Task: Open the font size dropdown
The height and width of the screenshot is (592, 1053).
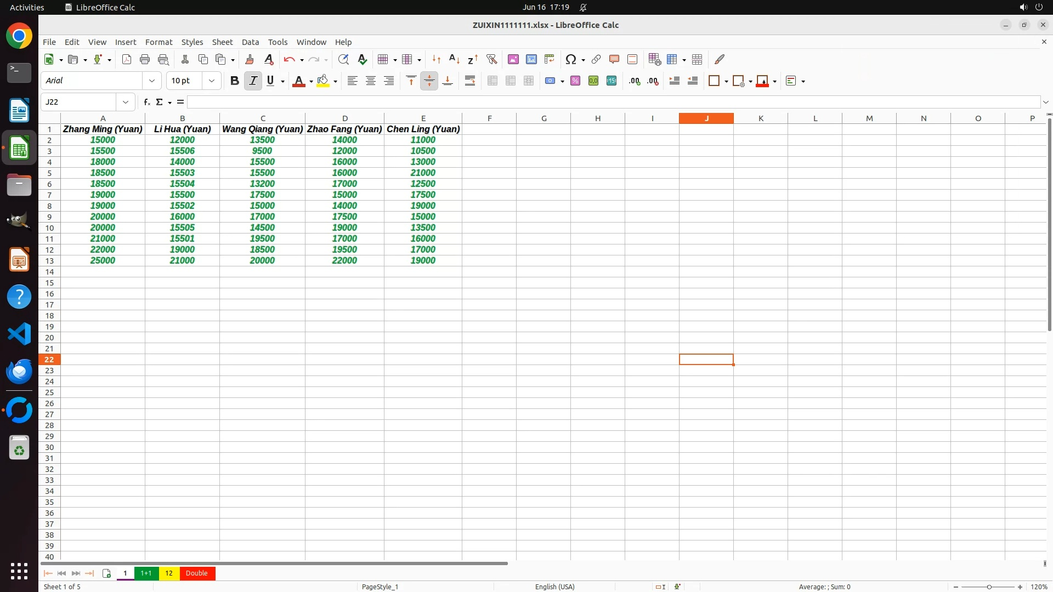Action: 212,81
